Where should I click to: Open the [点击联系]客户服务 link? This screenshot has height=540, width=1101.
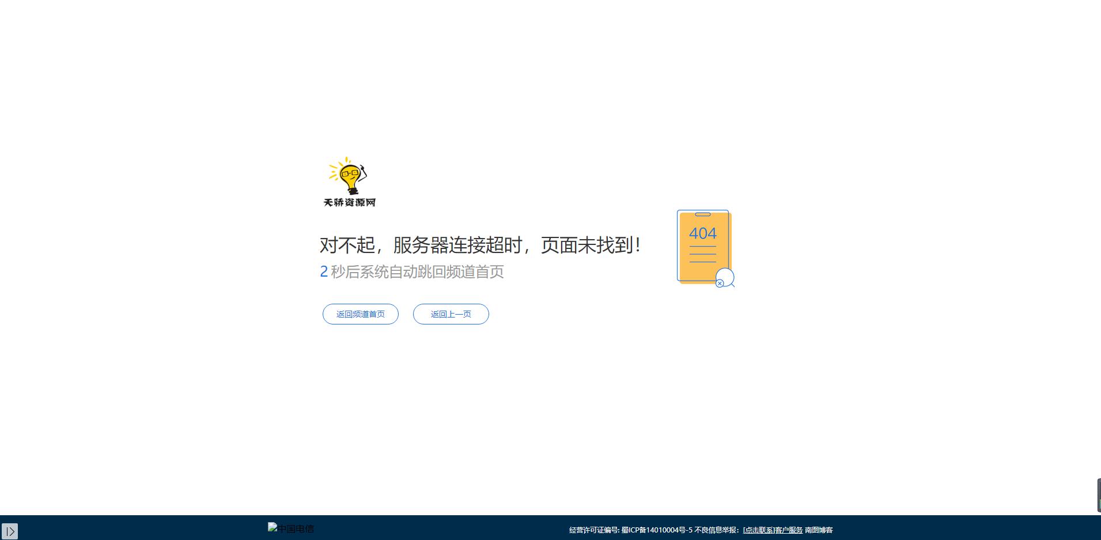[x=773, y=530]
